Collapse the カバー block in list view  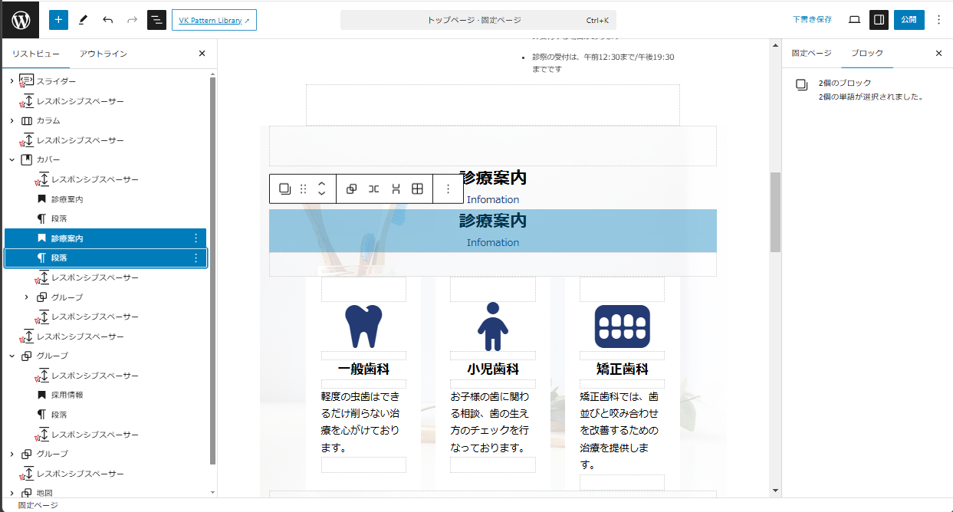tap(12, 159)
